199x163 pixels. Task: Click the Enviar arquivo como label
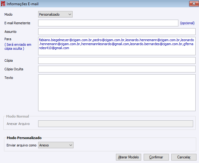point(22,145)
